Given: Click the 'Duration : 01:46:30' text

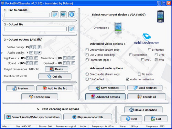Looking at the screenshot, I should point(15,76).
